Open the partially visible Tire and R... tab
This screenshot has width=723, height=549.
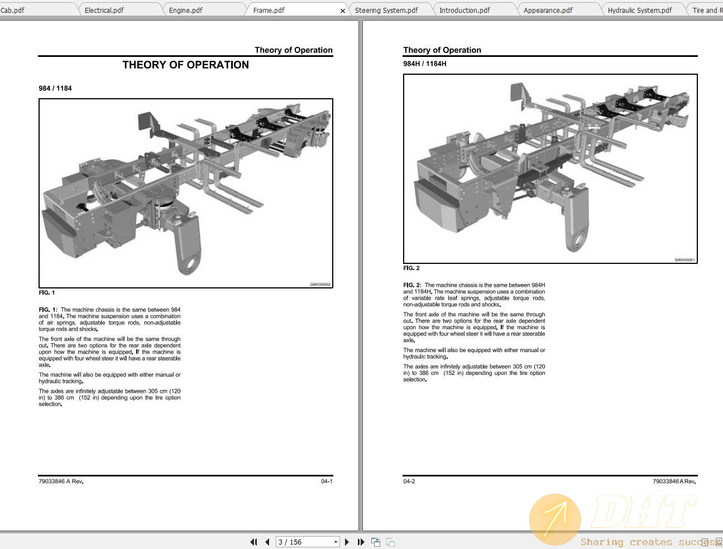(x=706, y=10)
